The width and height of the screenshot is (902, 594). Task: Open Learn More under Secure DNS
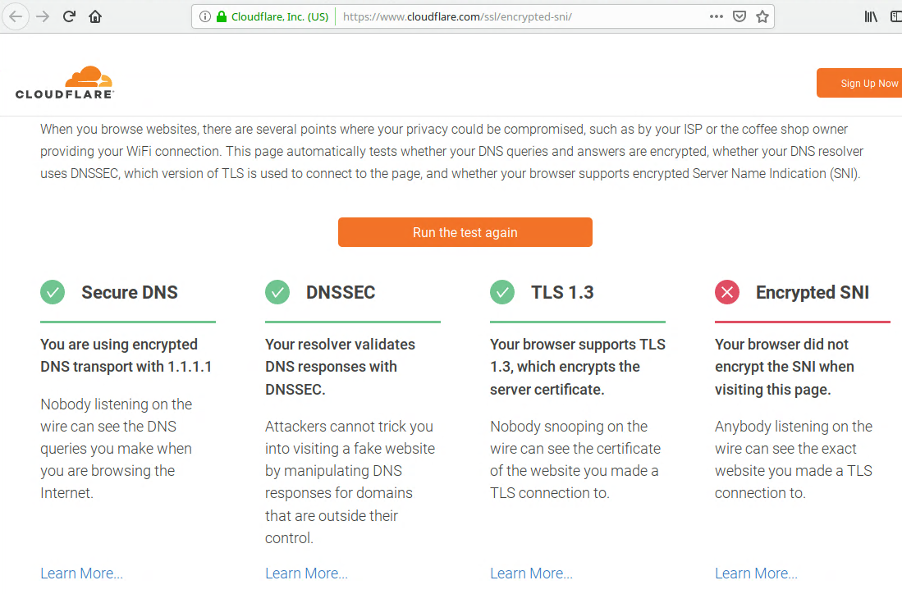(82, 573)
